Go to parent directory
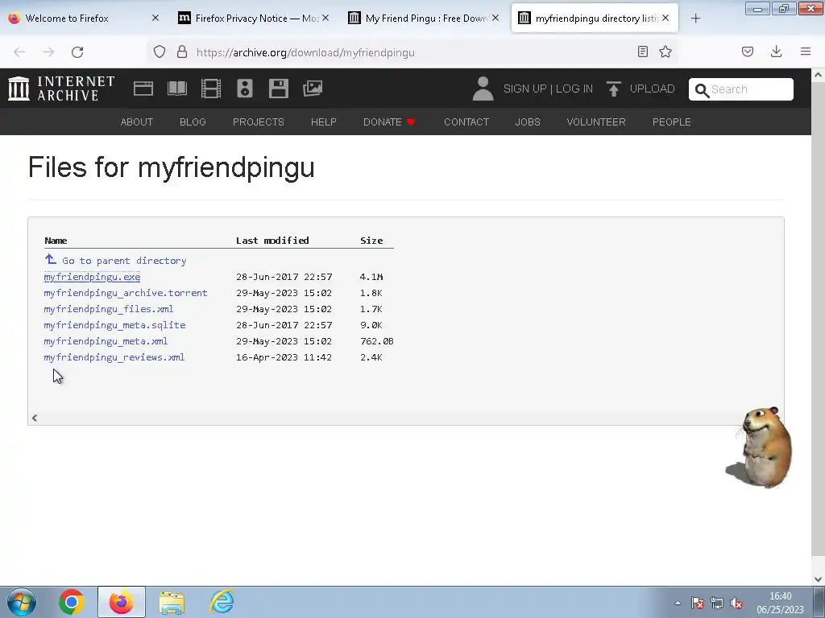Screen dimensions: 825x618 click(115, 260)
